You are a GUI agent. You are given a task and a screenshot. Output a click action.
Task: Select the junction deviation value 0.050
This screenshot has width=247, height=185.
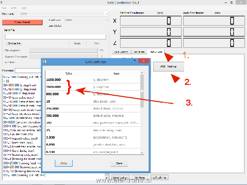tap(50, 145)
